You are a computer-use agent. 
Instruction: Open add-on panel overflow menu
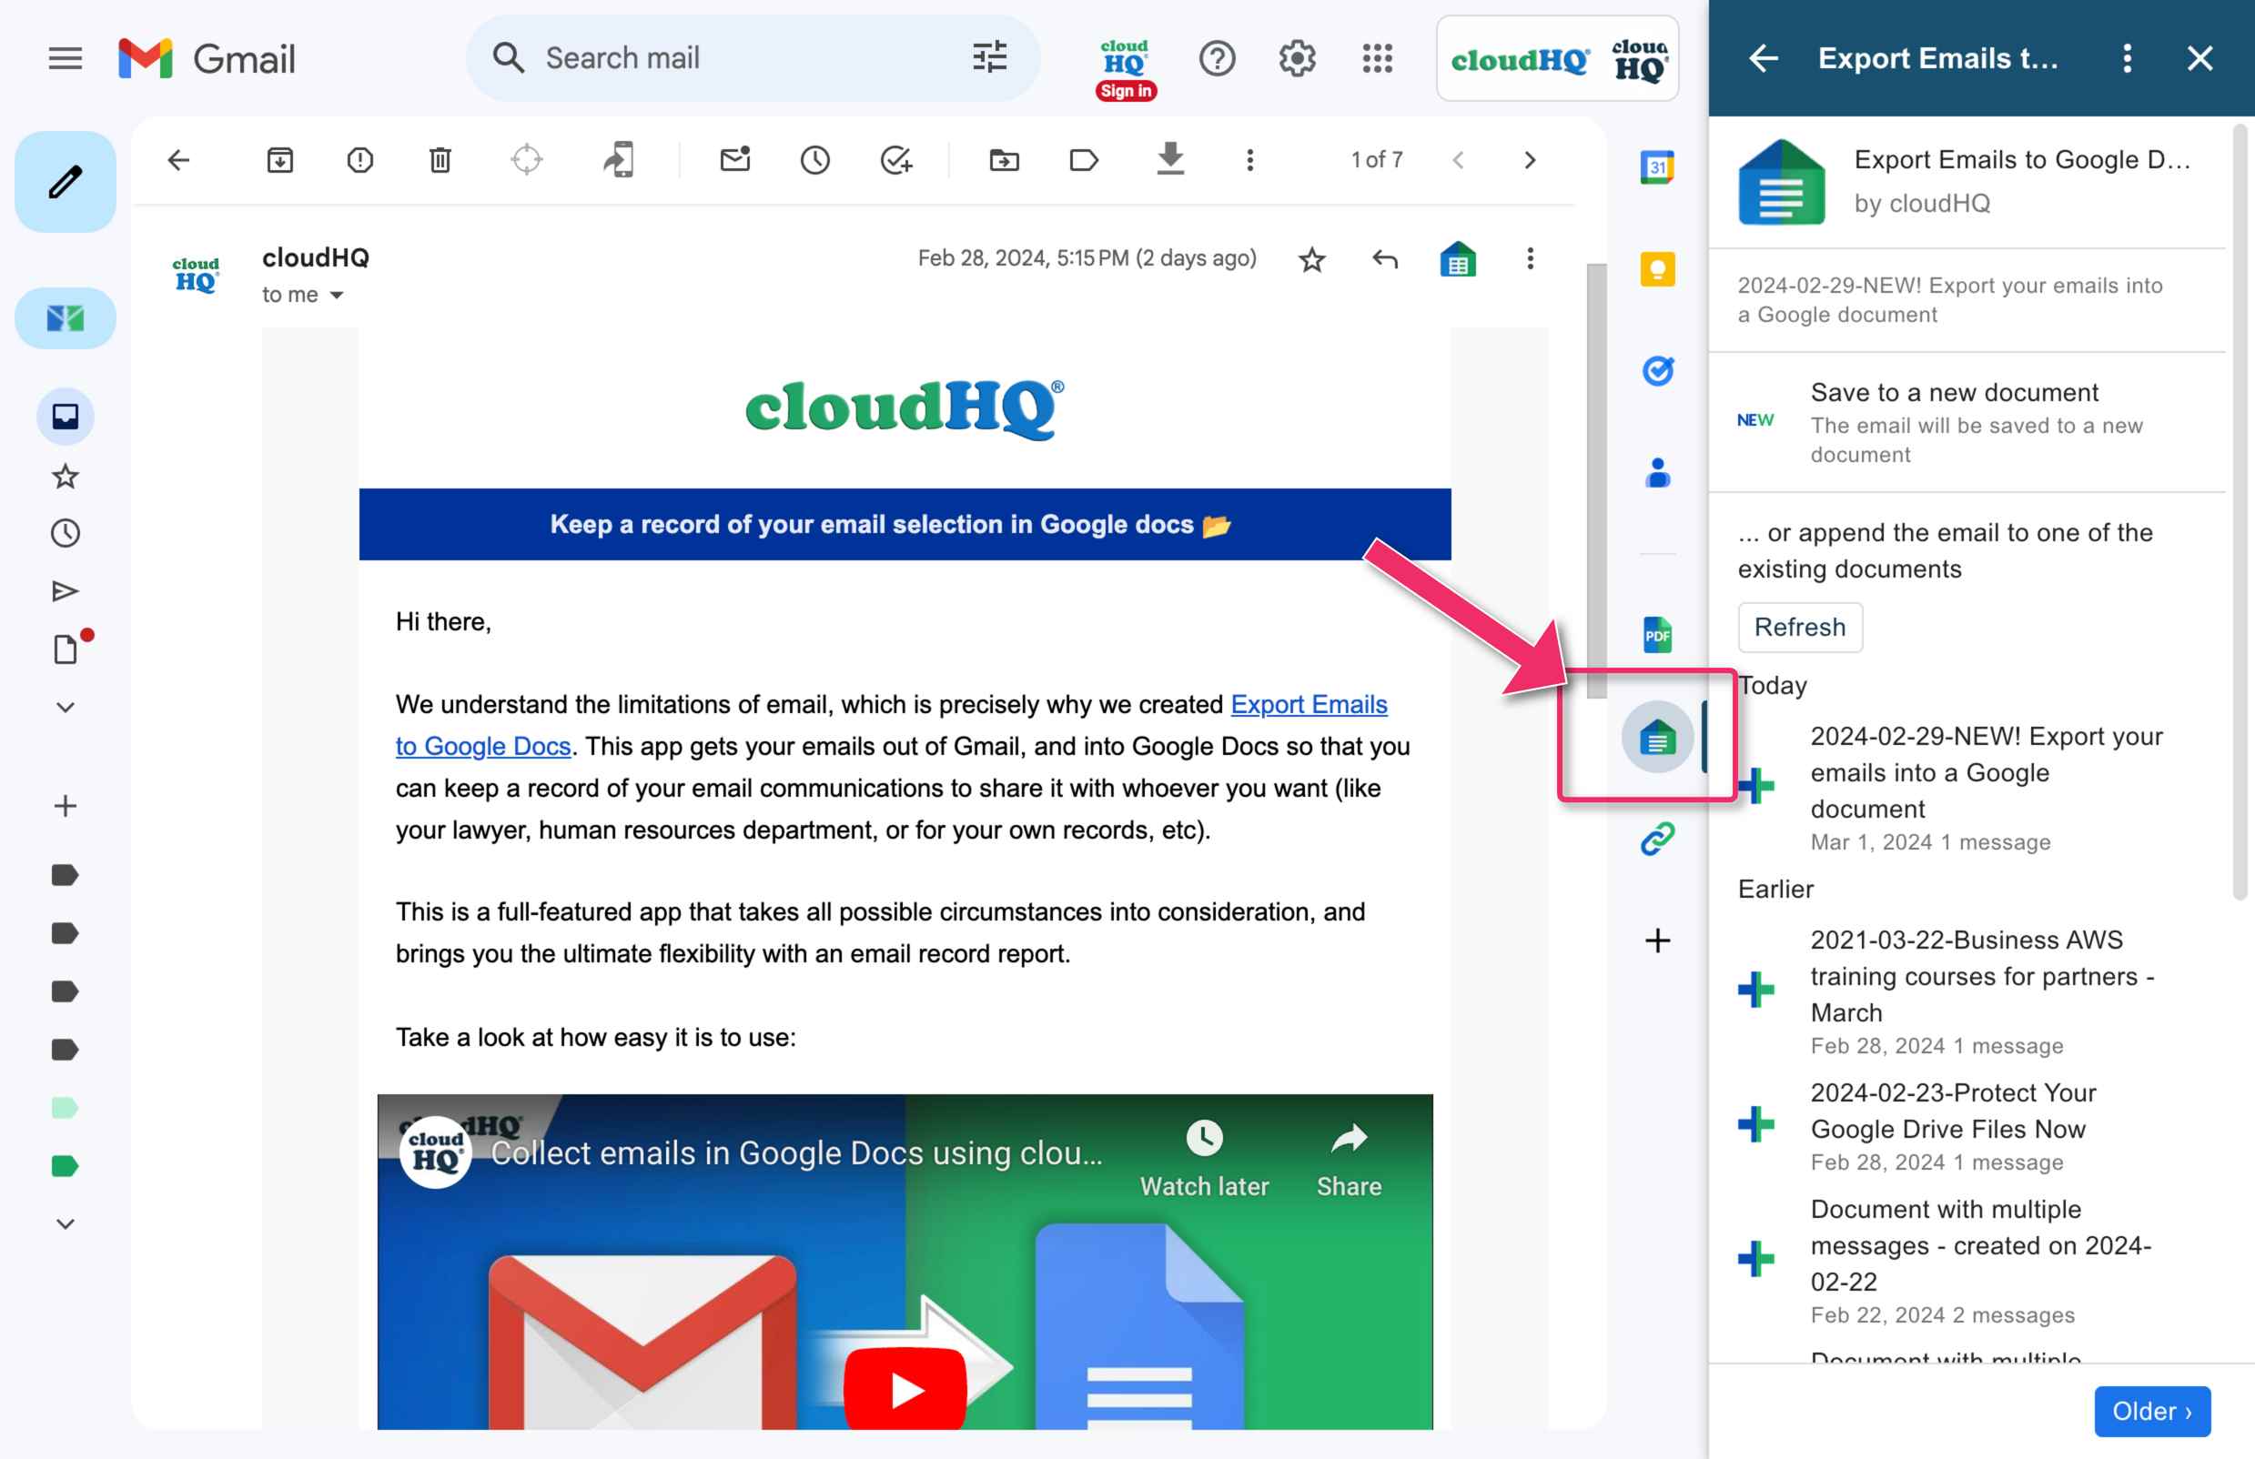click(2126, 59)
